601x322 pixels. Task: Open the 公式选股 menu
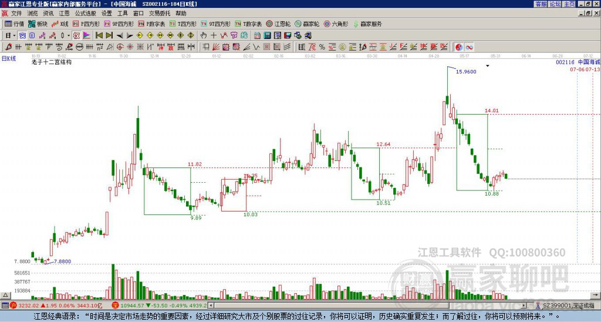[x=86, y=14]
